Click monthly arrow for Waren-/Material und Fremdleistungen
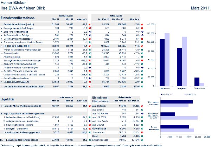 [x=90, y=50]
